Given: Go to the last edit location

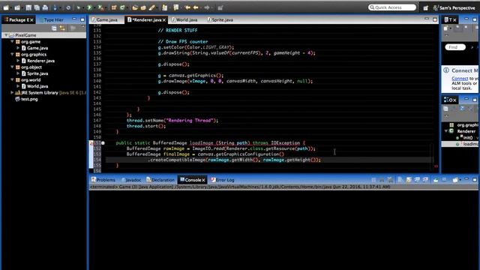Looking at the screenshot, I should point(187,7).
